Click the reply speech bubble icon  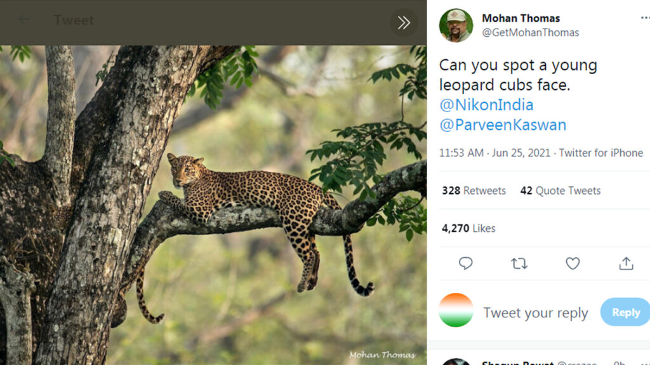[465, 264]
